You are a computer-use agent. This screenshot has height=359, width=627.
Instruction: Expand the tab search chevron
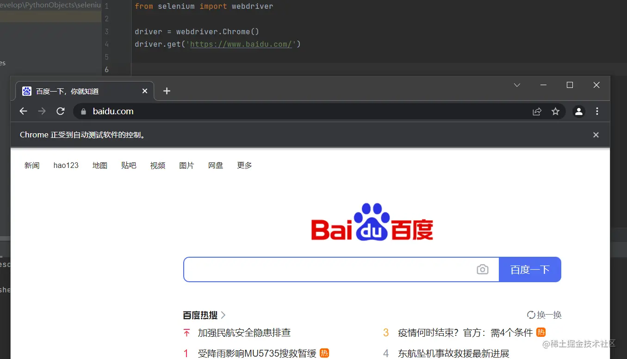pyautogui.click(x=517, y=85)
